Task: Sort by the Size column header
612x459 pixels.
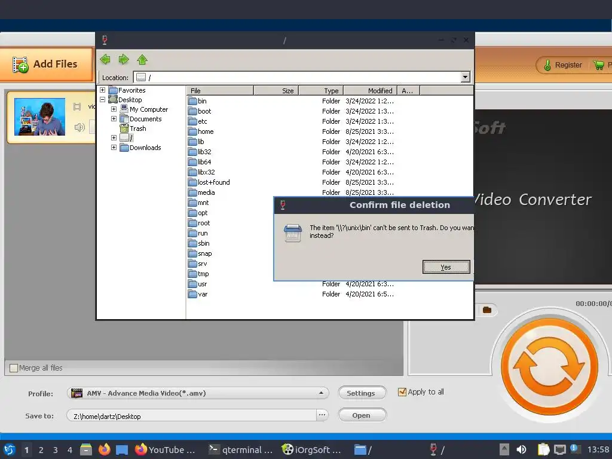Action: point(276,91)
